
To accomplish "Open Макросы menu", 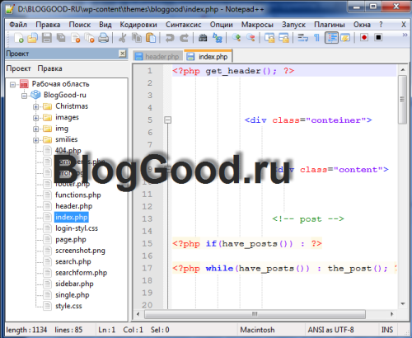I will (257, 25).
